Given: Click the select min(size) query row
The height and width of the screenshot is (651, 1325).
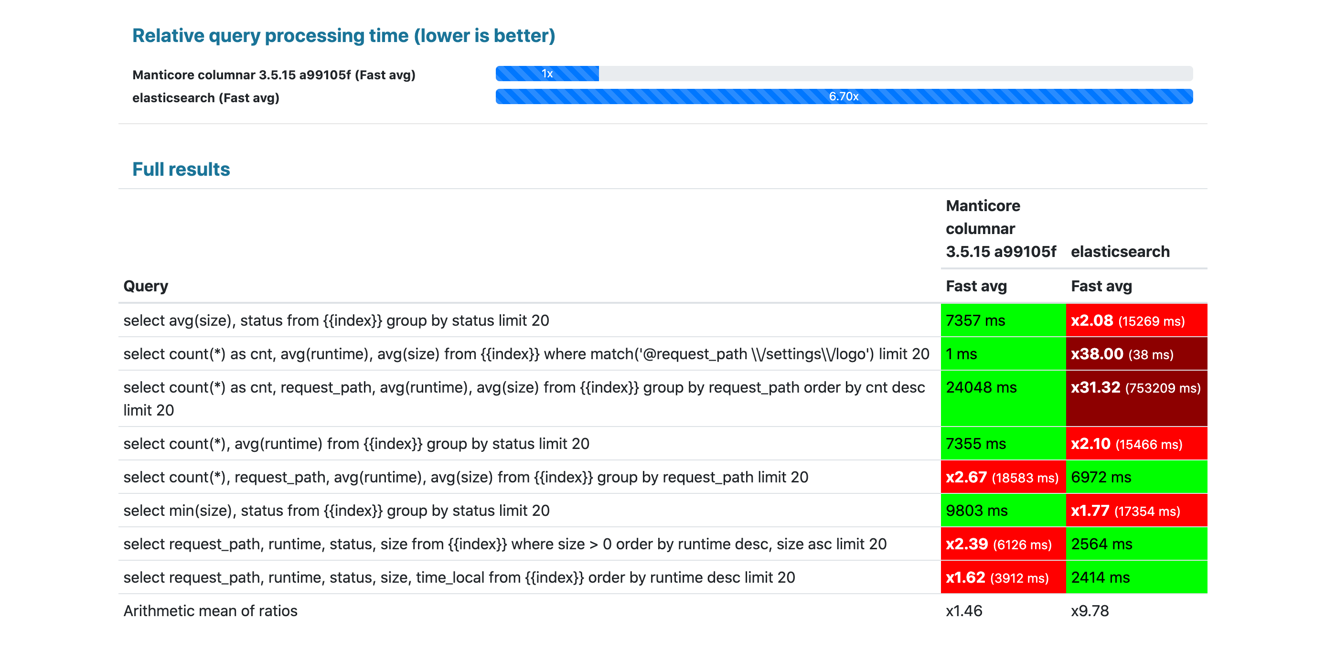Looking at the screenshot, I should coord(336,511).
